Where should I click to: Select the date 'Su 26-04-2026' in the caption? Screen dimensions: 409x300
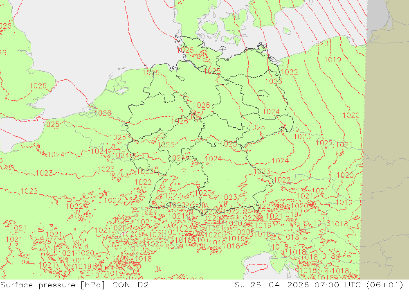(x=272, y=284)
